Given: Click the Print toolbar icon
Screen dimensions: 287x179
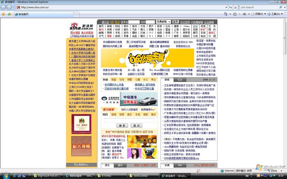Looking at the screenshot, I should 244,14.
